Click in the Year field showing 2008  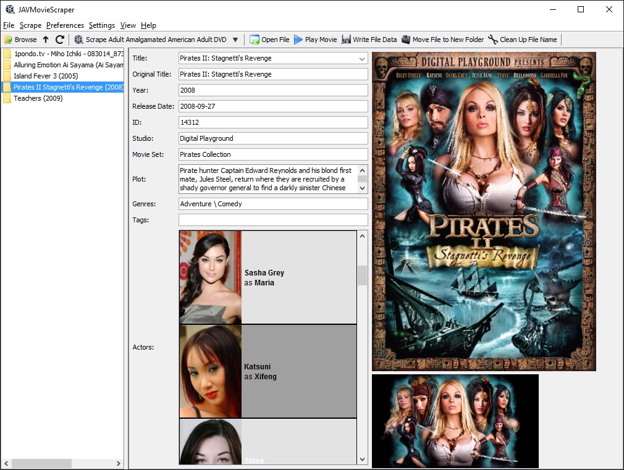click(x=273, y=90)
